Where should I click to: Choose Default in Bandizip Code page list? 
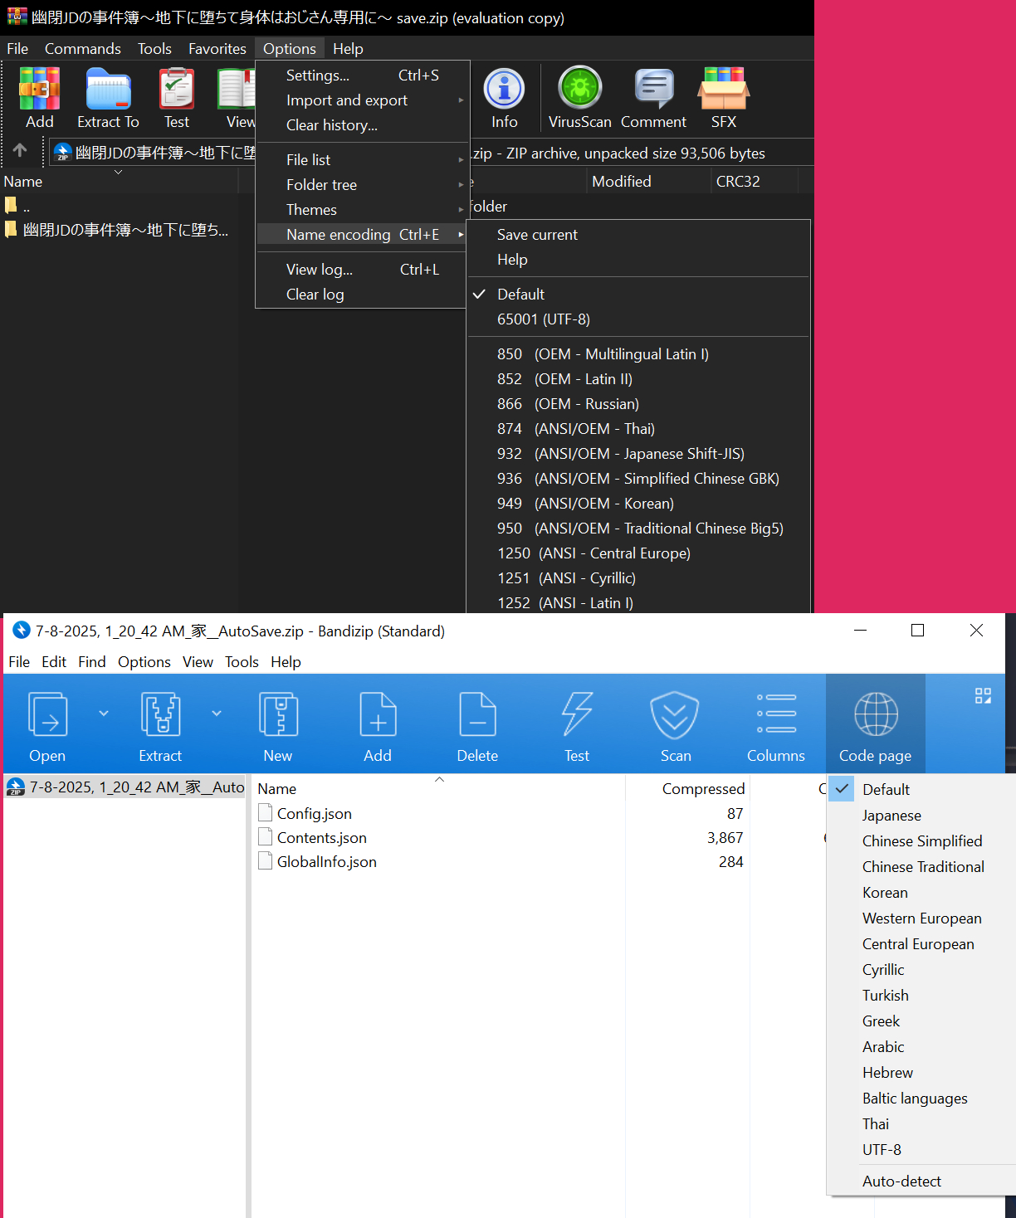[x=921, y=790]
